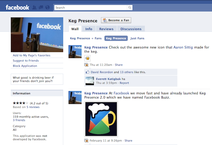Click in the Search field
Viewport: 212px width, 145px height.
point(91,7)
